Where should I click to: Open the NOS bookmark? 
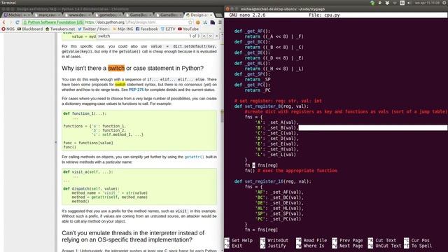coord(8,29)
